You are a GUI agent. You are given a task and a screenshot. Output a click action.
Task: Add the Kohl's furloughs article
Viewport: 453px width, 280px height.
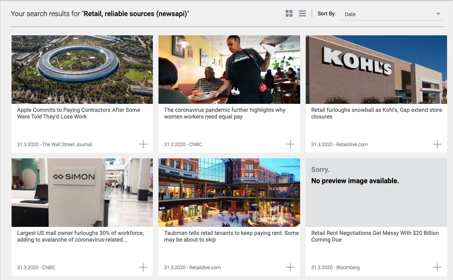pyautogui.click(x=437, y=144)
